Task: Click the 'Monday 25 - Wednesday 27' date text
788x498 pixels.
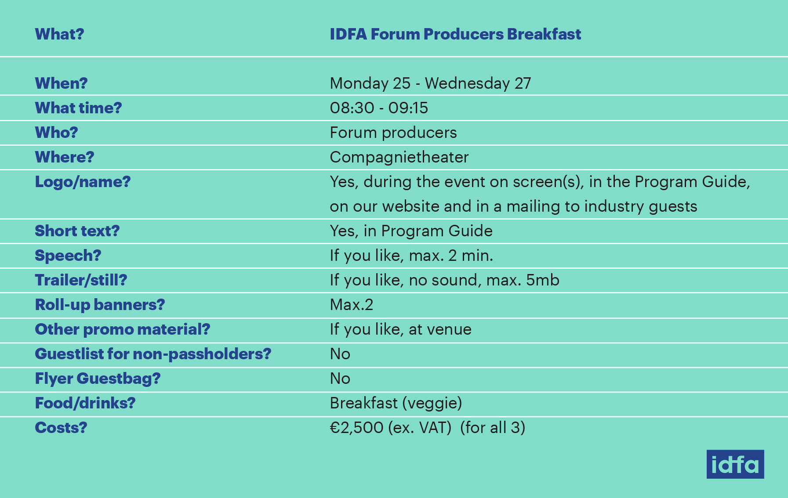Action: pos(430,83)
